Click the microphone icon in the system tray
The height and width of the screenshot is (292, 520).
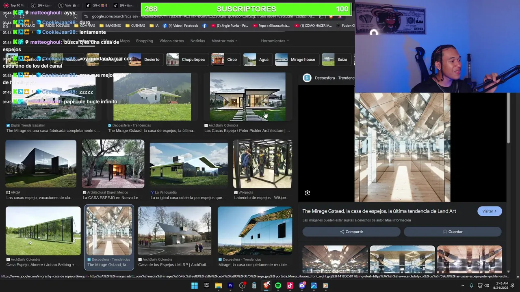tap(471, 286)
